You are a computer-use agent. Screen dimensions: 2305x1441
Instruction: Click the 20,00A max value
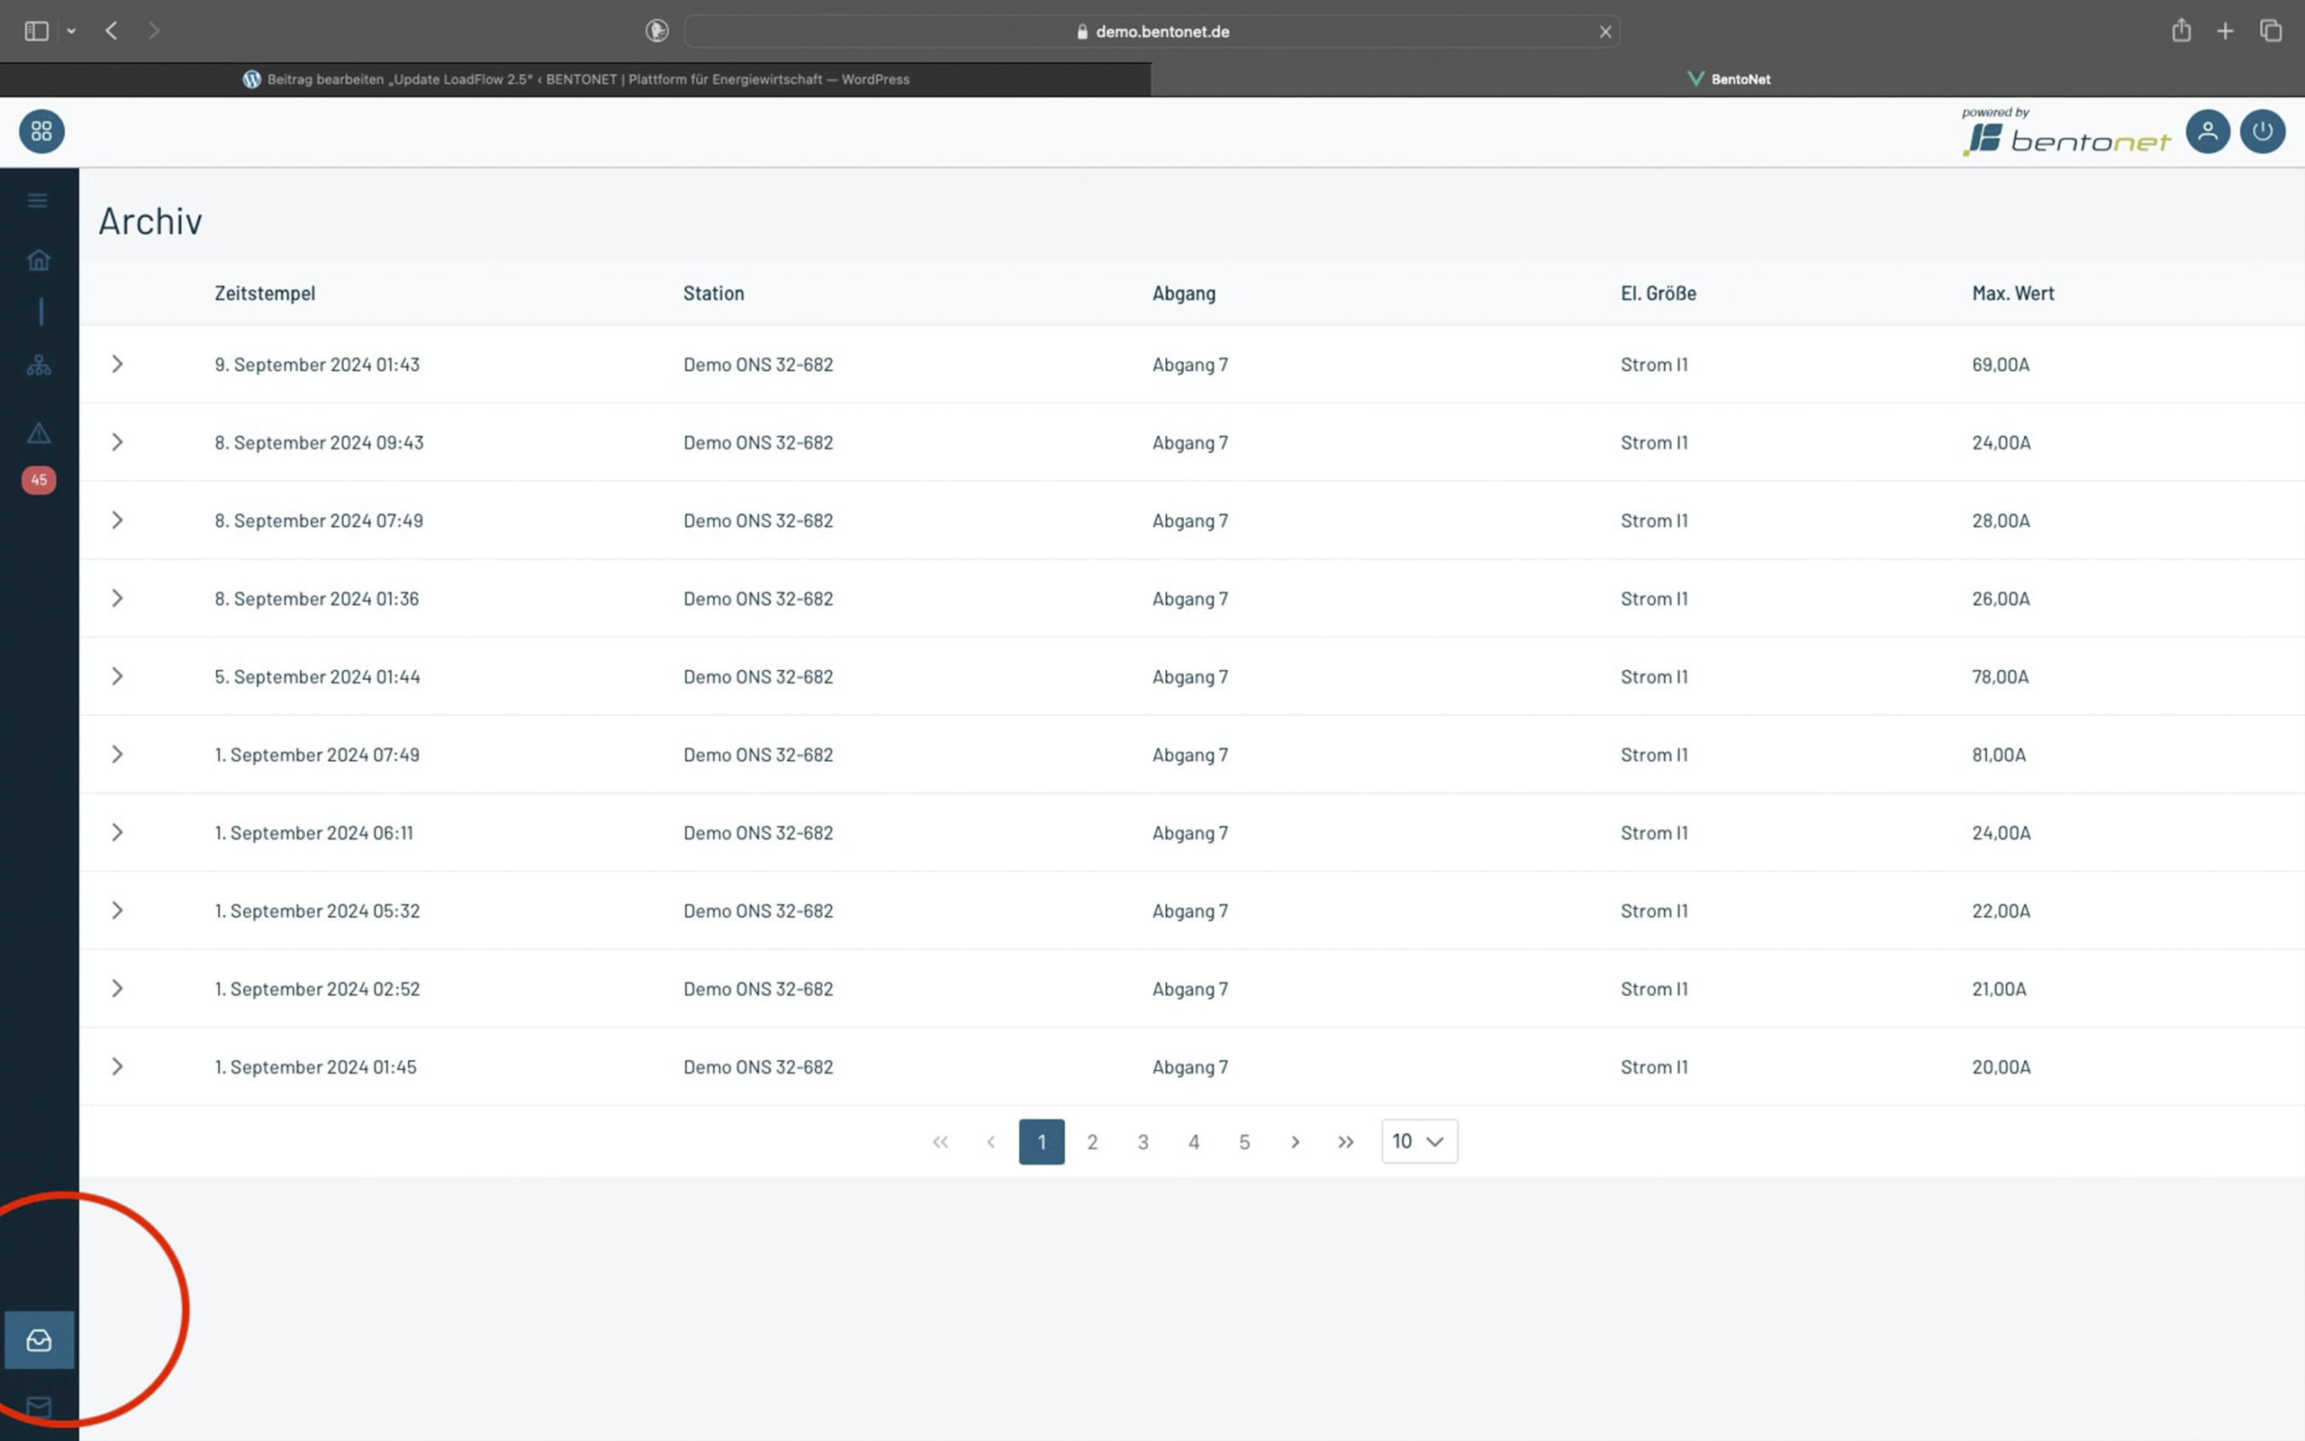click(2002, 1067)
